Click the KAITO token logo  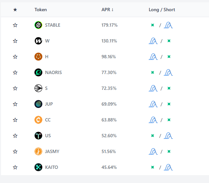point(38,167)
